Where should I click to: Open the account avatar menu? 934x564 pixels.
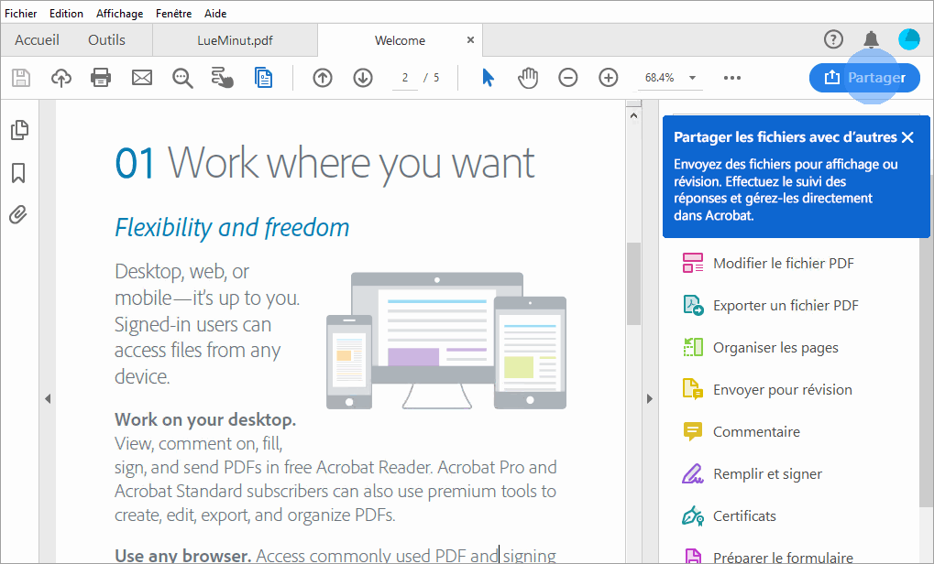coord(908,39)
